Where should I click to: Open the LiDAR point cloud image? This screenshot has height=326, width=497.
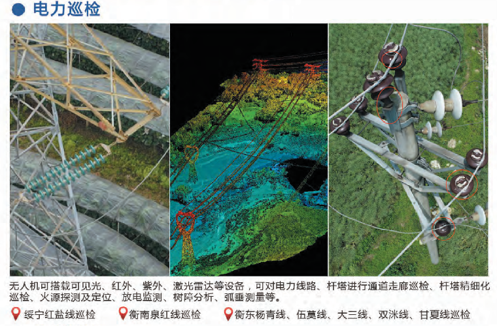pos(248,149)
